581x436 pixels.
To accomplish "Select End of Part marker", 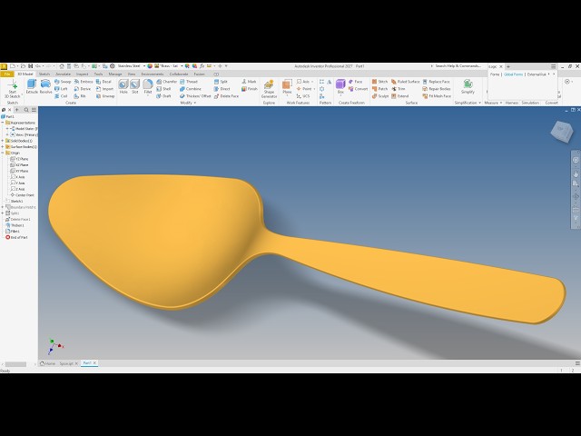I will pos(16,237).
